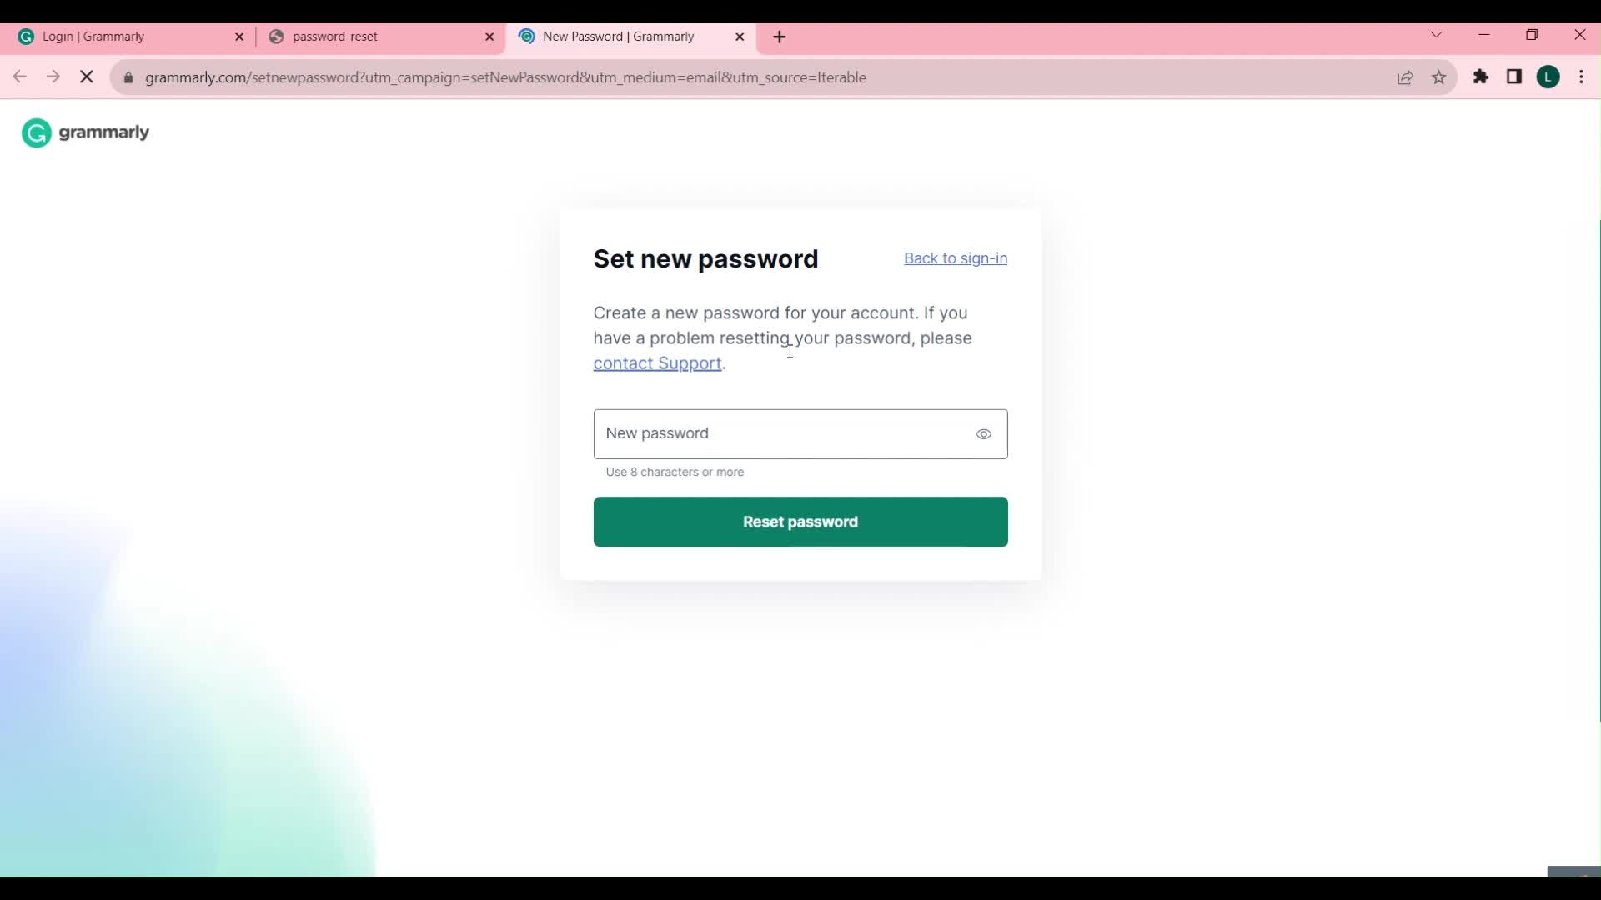Viewport: 1601px width, 900px height.
Task: Click the contact Support link
Action: (x=656, y=362)
